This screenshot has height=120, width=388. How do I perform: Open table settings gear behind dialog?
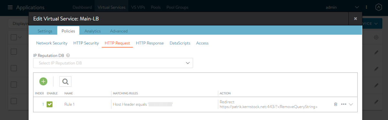[376, 38]
